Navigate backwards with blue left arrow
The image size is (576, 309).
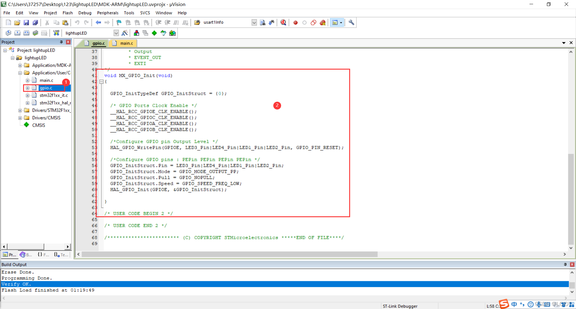98,22
